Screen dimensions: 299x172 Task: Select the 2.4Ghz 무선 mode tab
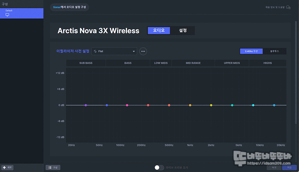click(x=251, y=51)
